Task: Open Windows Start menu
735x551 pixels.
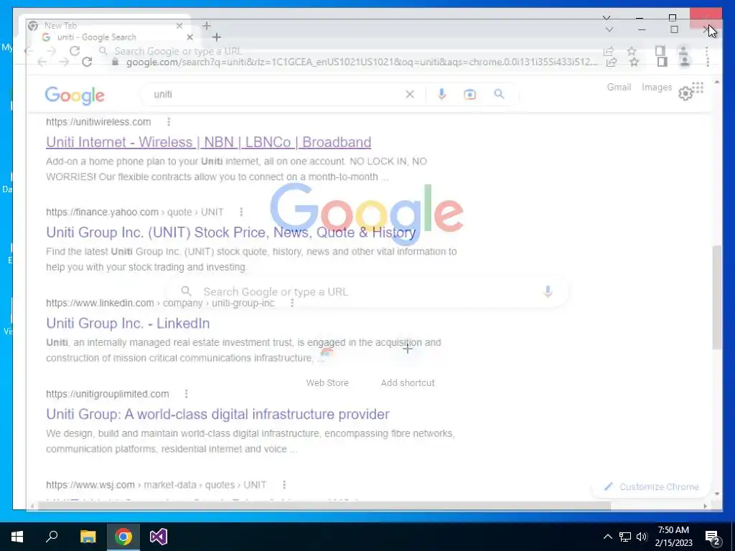Action: click(x=17, y=537)
